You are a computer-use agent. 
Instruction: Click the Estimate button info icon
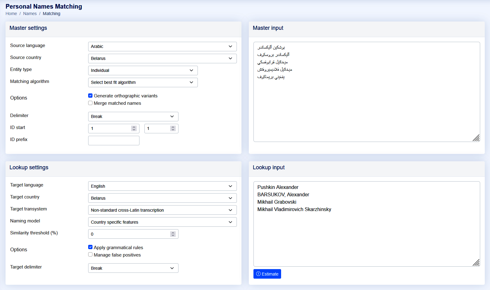click(x=258, y=274)
